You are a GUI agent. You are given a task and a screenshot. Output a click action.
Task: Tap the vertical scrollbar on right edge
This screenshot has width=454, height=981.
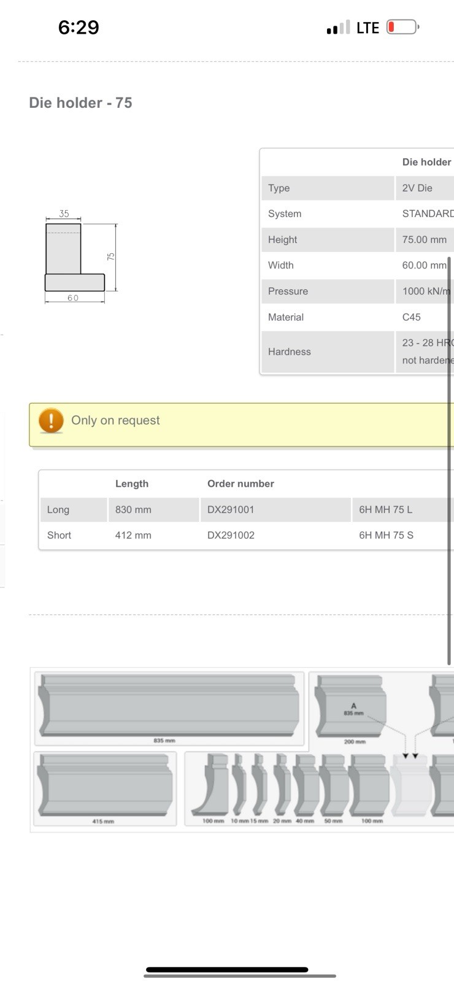point(449,461)
